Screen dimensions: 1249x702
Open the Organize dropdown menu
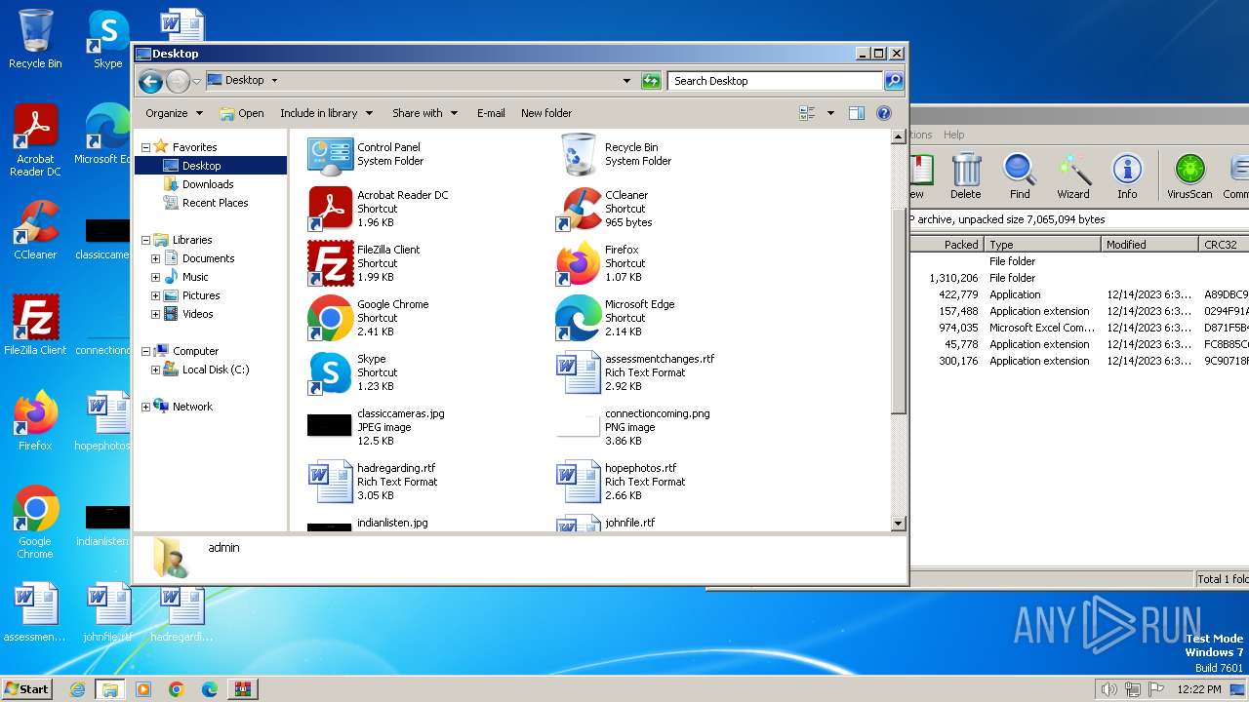pyautogui.click(x=175, y=113)
